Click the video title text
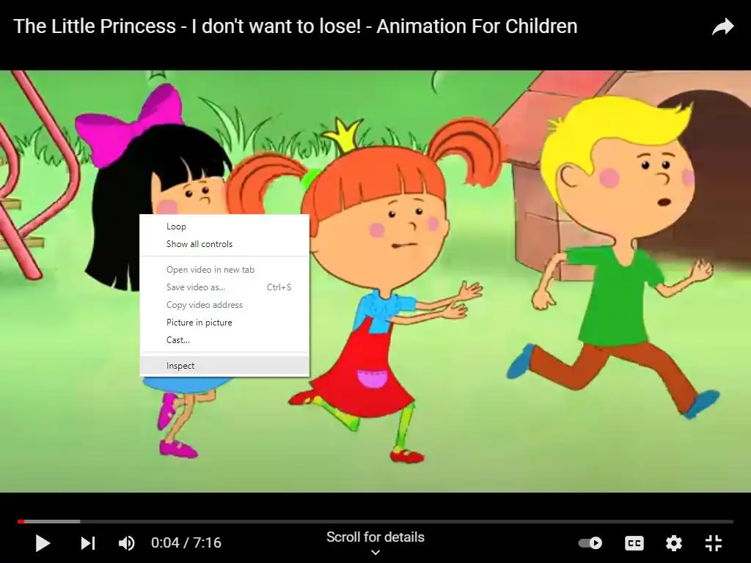Viewport: 751px width, 563px height. coord(296,26)
